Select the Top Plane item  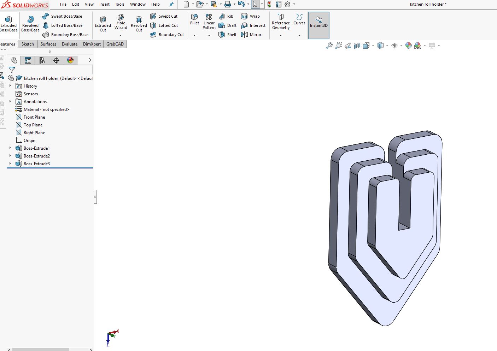point(29,125)
